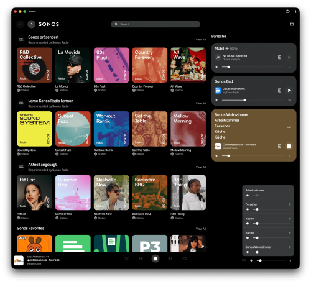This screenshot has width=311, height=284.
Task: Open the R&B Rising station tile
Action: (188, 193)
